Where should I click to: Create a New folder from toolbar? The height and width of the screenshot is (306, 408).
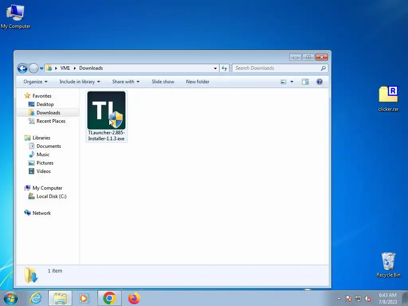coord(198,82)
